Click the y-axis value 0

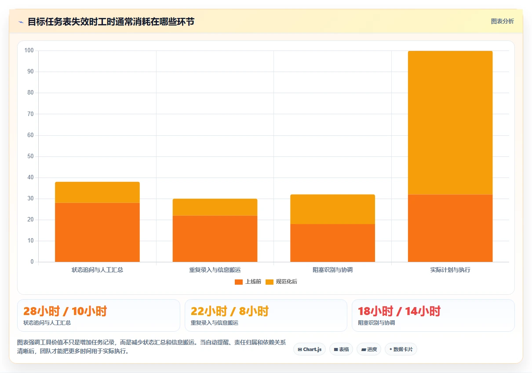click(x=32, y=262)
